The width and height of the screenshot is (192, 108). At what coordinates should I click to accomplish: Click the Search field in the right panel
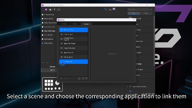pyautogui.click(x=139, y=10)
